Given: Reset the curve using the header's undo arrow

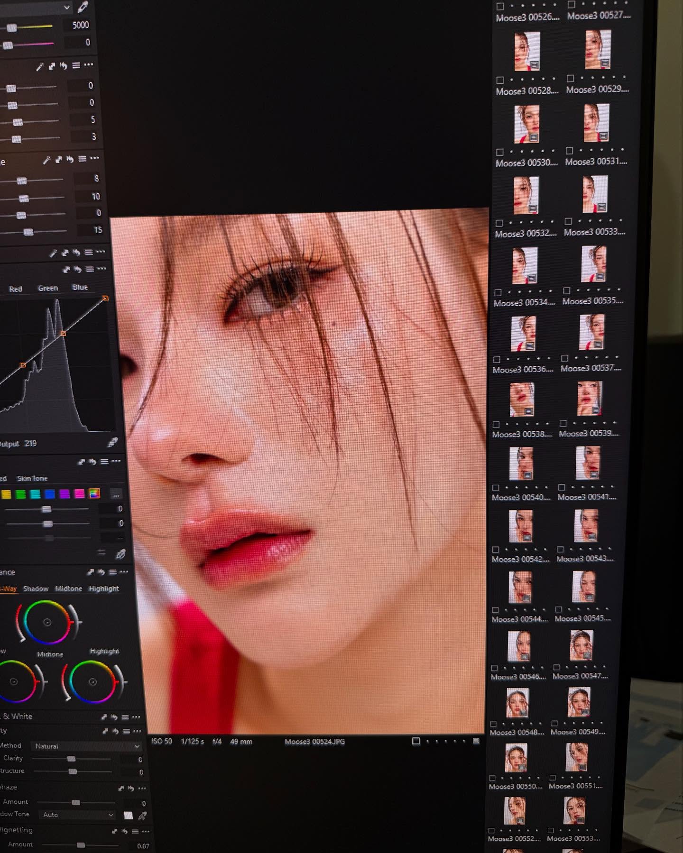Looking at the screenshot, I should tap(77, 269).
